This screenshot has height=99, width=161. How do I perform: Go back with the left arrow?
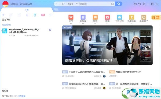click(x=57, y=4)
